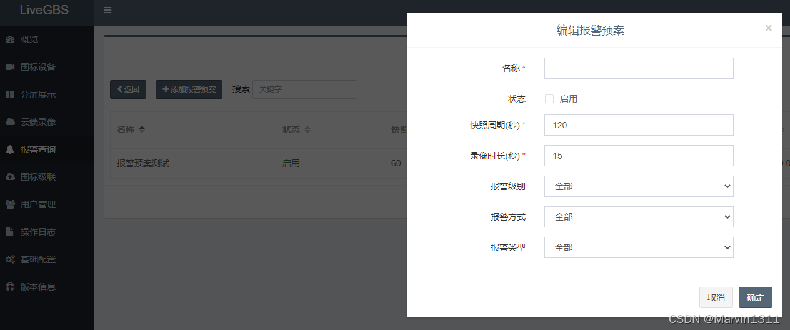Click the 报警预案测试 table cell
The image size is (790, 330).
(143, 163)
